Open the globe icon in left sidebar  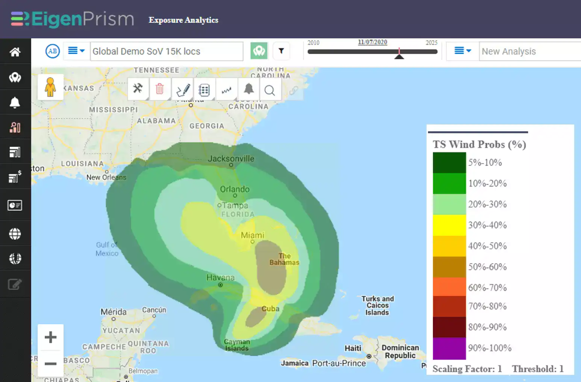(x=15, y=234)
